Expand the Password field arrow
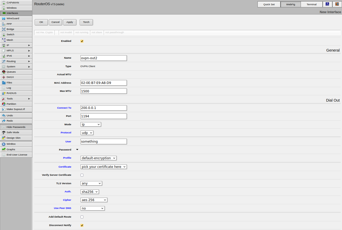The height and width of the screenshot is (230, 342). pyautogui.click(x=77, y=150)
